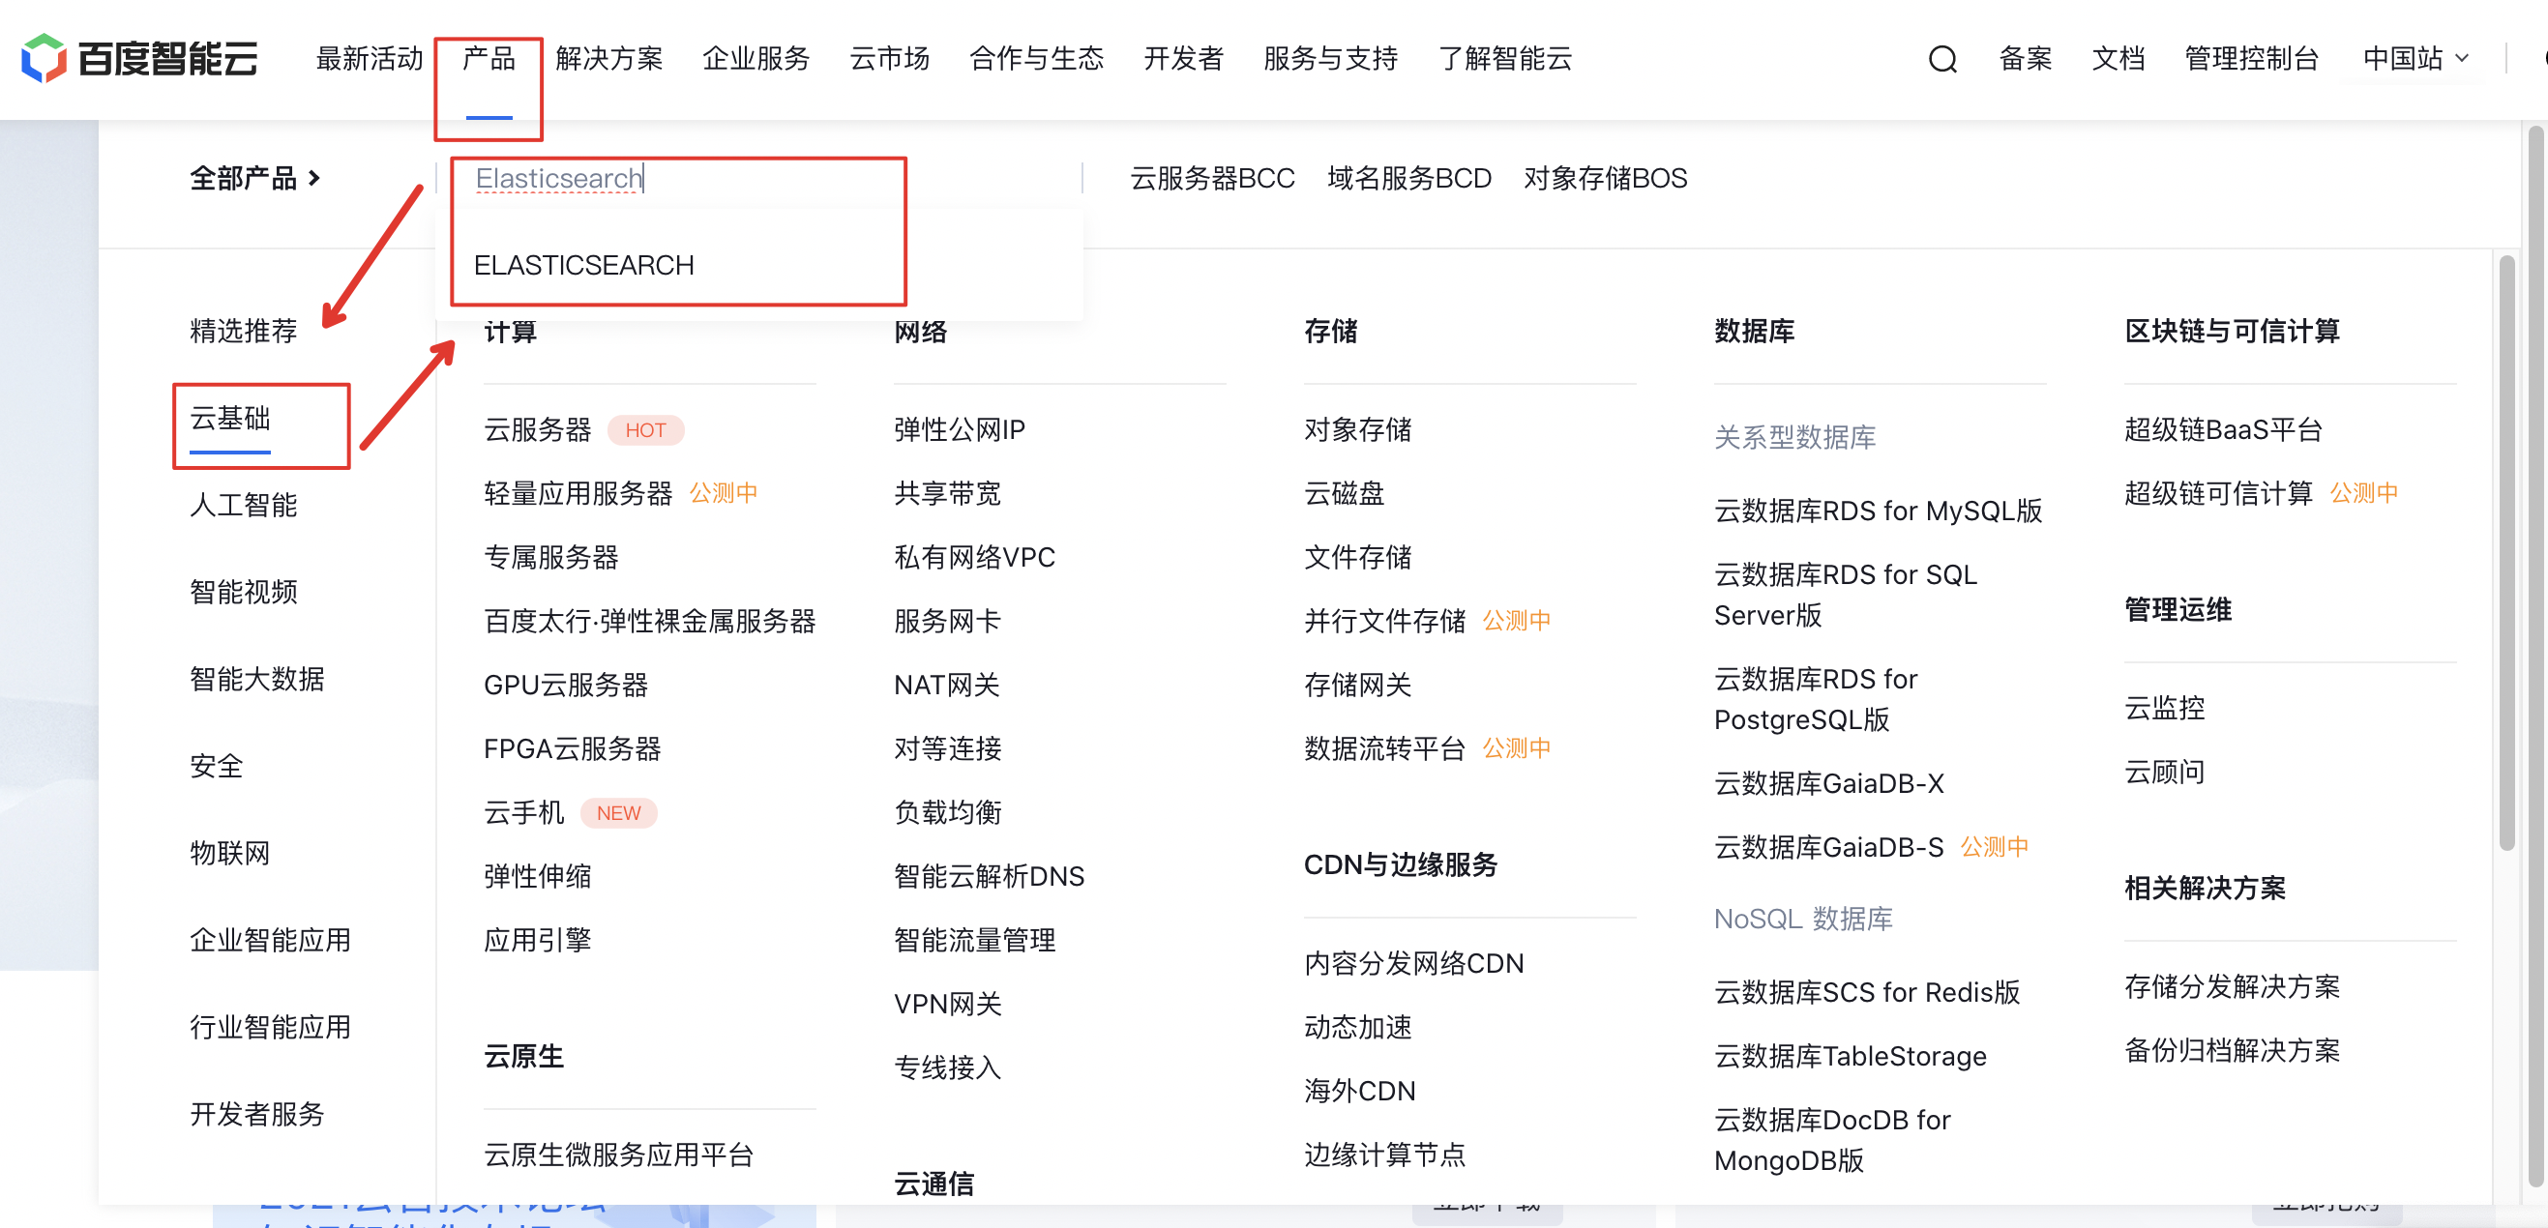Open quick link 云服务器BCC
The height and width of the screenshot is (1228, 2548).
(1212, 178)
